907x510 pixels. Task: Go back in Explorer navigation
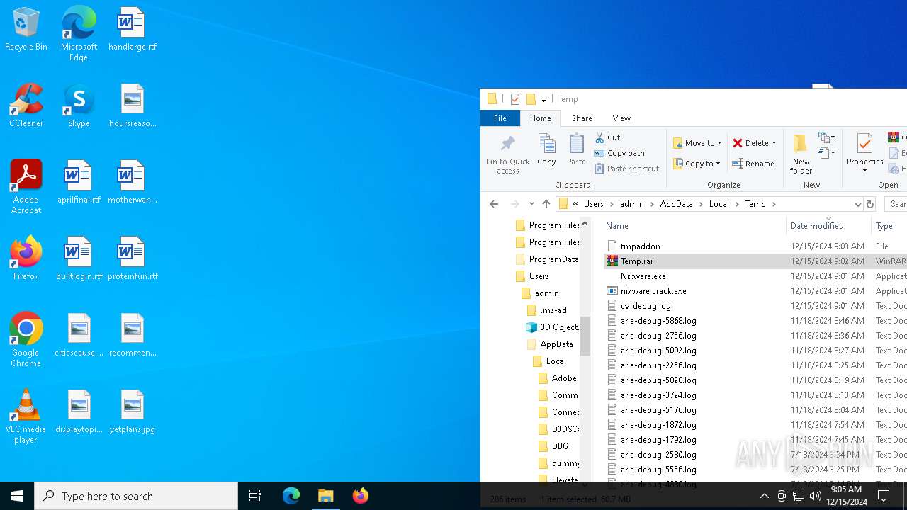tap(494, 204)
